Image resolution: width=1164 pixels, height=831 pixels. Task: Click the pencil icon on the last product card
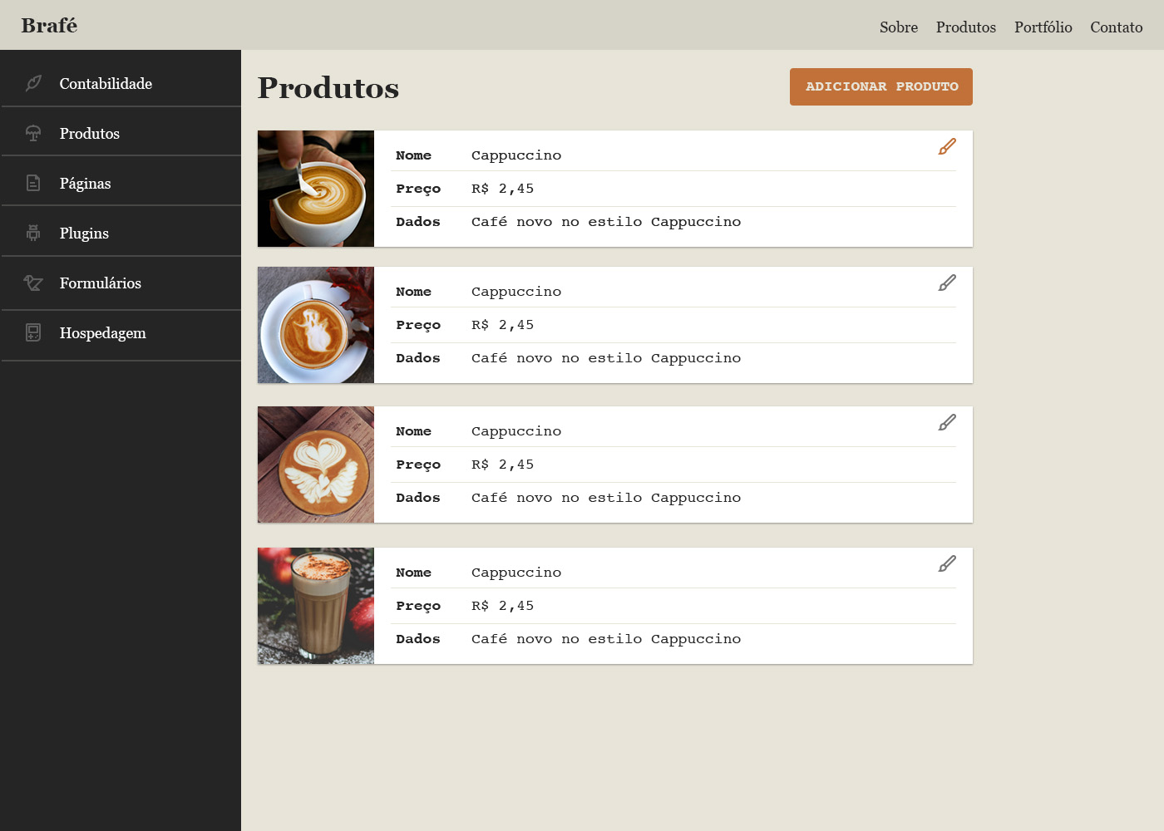pos(947,563)
